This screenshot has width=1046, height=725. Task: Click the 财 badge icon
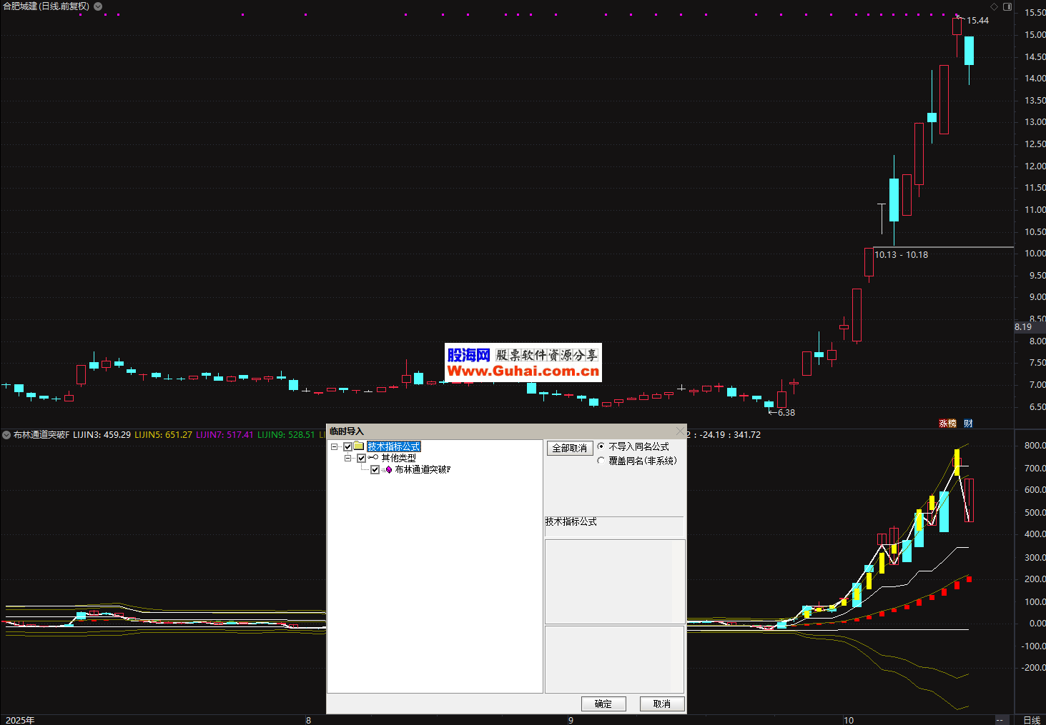click(968, 424)
